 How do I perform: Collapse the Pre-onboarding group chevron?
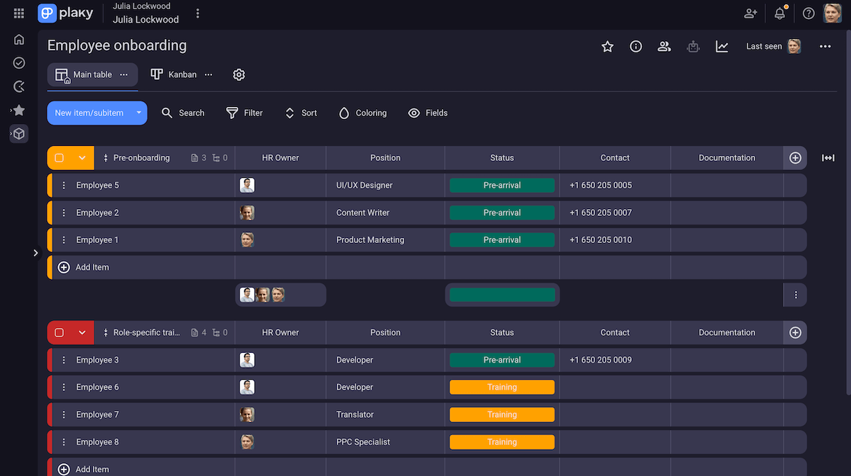coord(82,157)
